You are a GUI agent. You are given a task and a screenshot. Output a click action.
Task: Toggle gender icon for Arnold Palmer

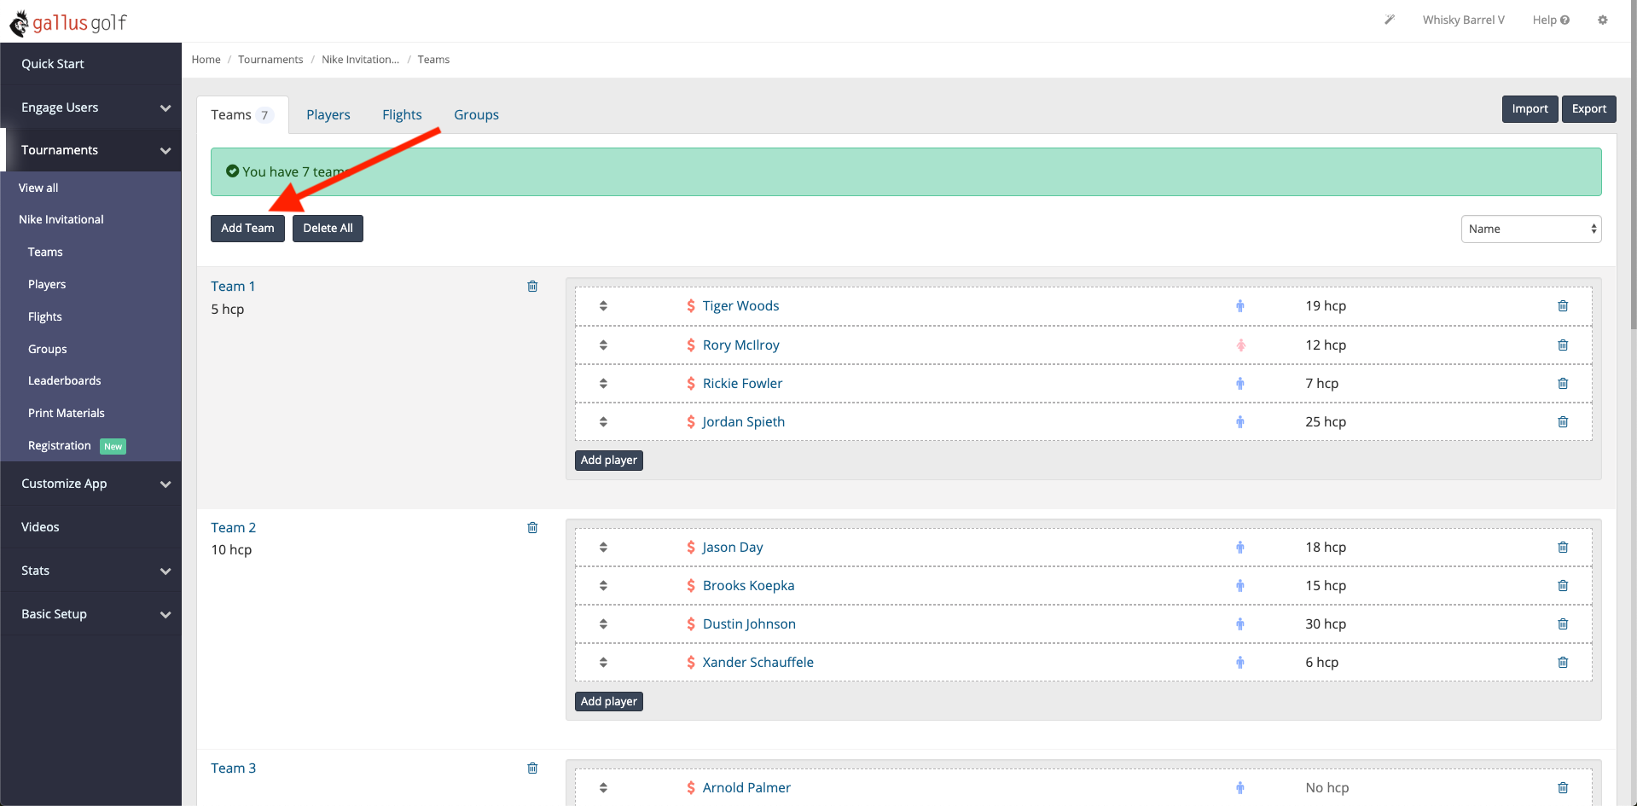(x=1240, y=788)
